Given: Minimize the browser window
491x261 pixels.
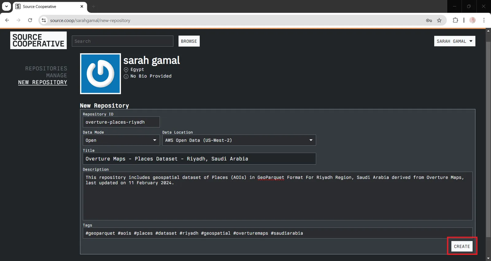Looking at the screenshot, I should 454,6.
